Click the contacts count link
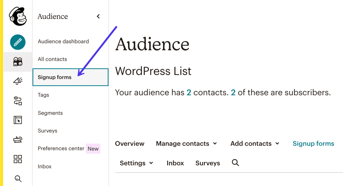Viewport: 343px width, 186px height. (x=189, y=93)
